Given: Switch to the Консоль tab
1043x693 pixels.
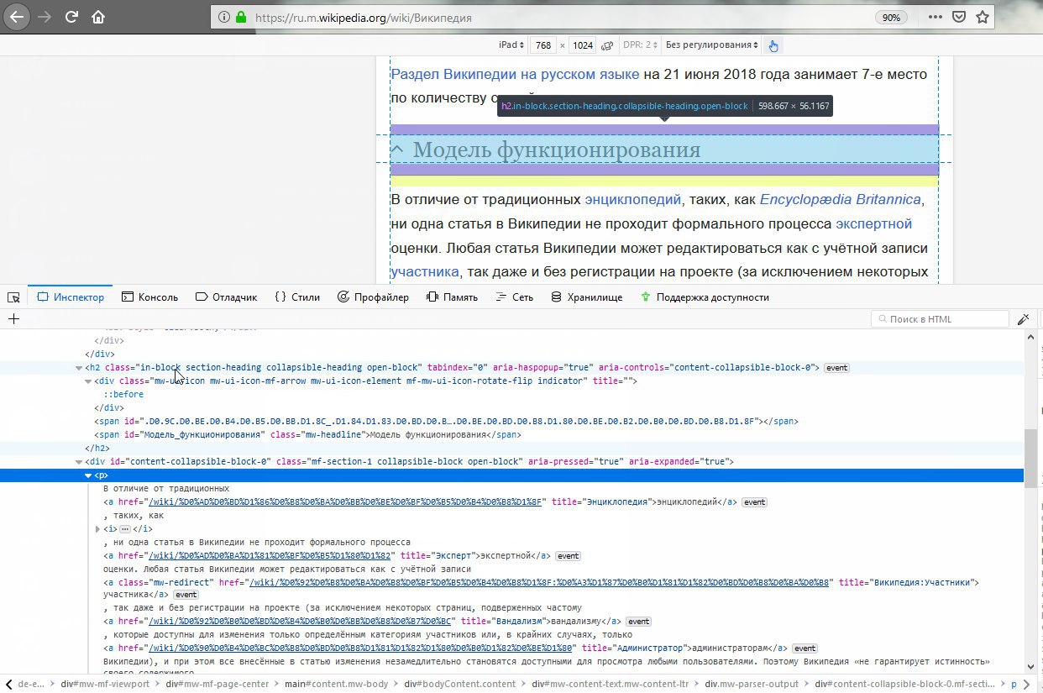Looking at the screenshot, I should pyautogui.click(x=149, y=297).
